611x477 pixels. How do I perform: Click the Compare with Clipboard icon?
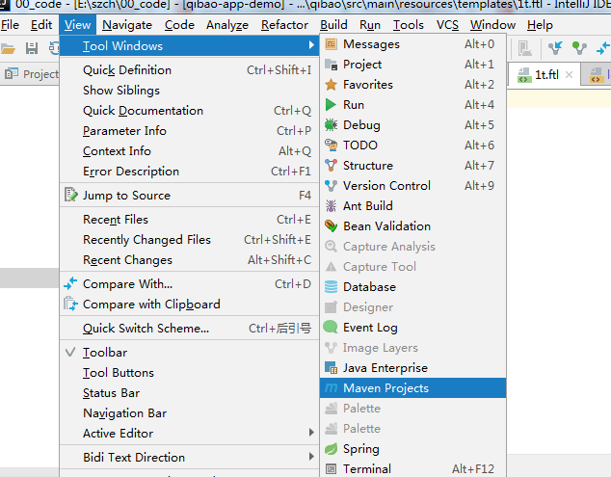point(70,304)
